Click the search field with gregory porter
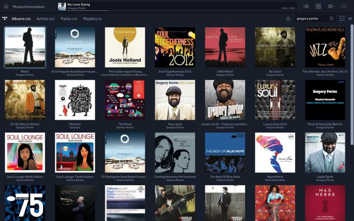Screen dimensions: 354x221 click(x=311, y=19)
